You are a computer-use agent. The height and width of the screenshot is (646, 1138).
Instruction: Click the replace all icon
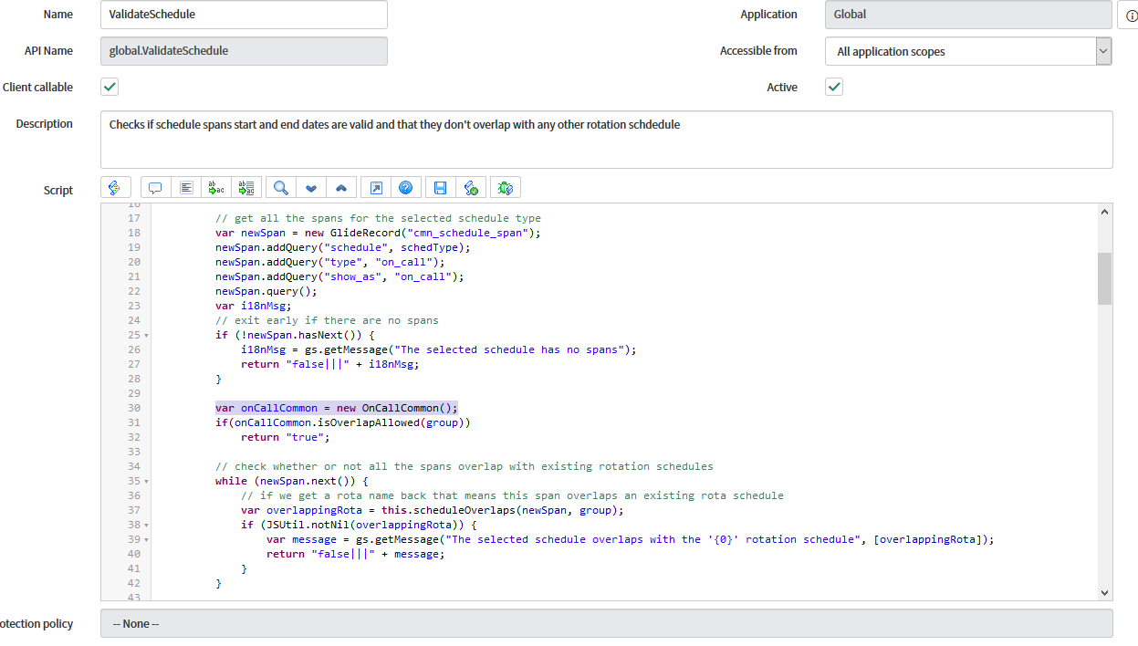coord(246,188)
